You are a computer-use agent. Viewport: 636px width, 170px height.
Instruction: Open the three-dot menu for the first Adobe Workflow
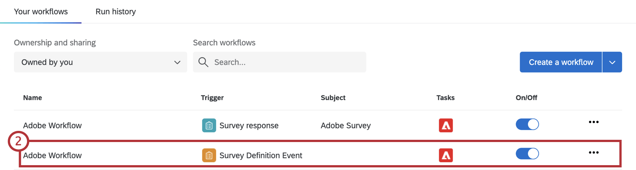coord(593,122)
